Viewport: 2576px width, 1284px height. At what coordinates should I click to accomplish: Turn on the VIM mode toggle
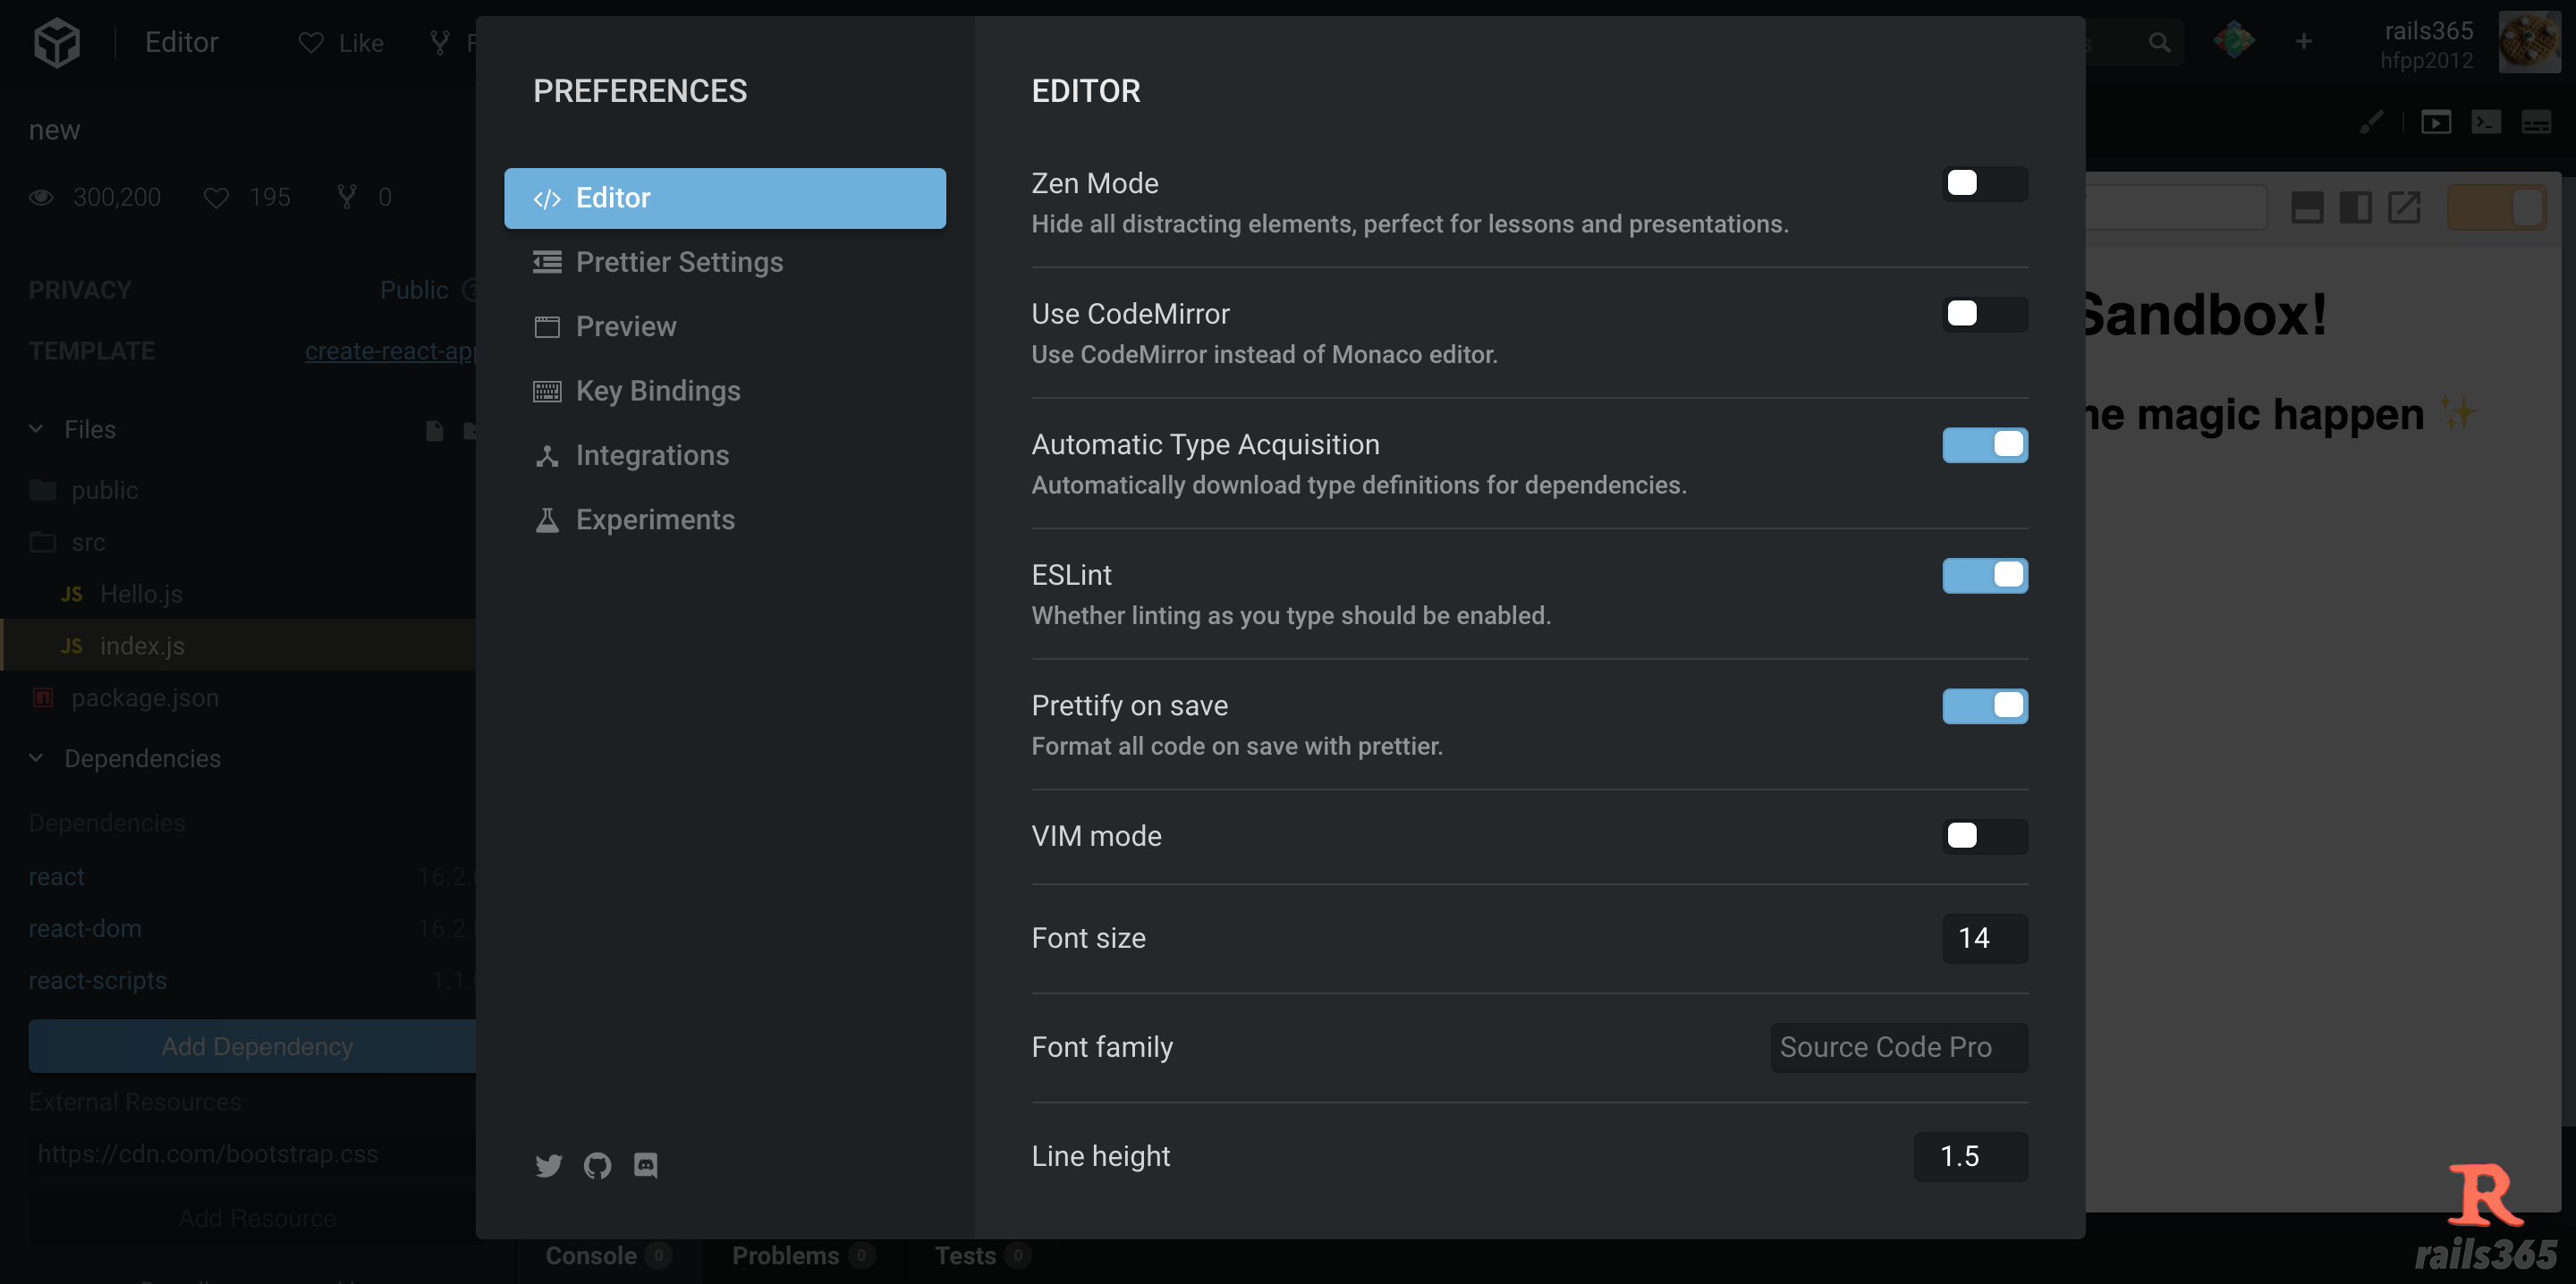(x=1984, y=836)
